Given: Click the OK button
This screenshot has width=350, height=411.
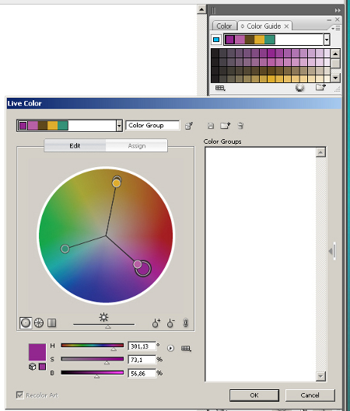Looking at the screenshot, I should tap(254, 395).
